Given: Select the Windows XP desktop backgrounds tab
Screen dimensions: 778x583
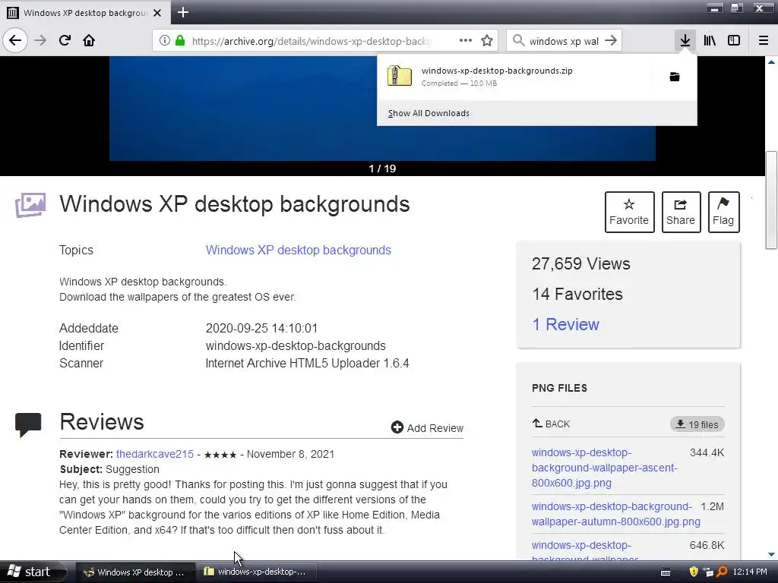Looking at the screenshot, I should [x=85, y=13].
